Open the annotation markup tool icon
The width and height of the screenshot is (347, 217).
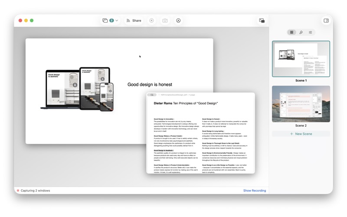tap(178, 20)
